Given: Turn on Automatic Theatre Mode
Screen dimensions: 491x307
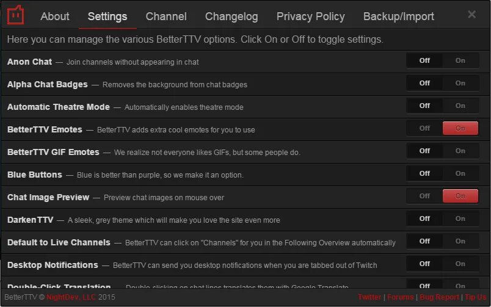Looking at the screenshot, I should pyautogui.click(x=460, y=106).
